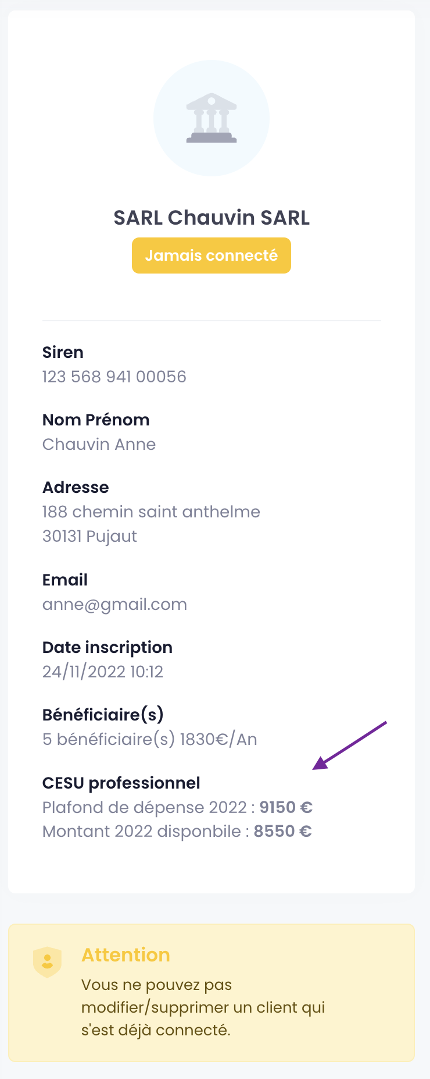Viewport: 430px width, 1079px height.
Task: Click the email anne@gmail.com
Action: click(x=115, y=604)
